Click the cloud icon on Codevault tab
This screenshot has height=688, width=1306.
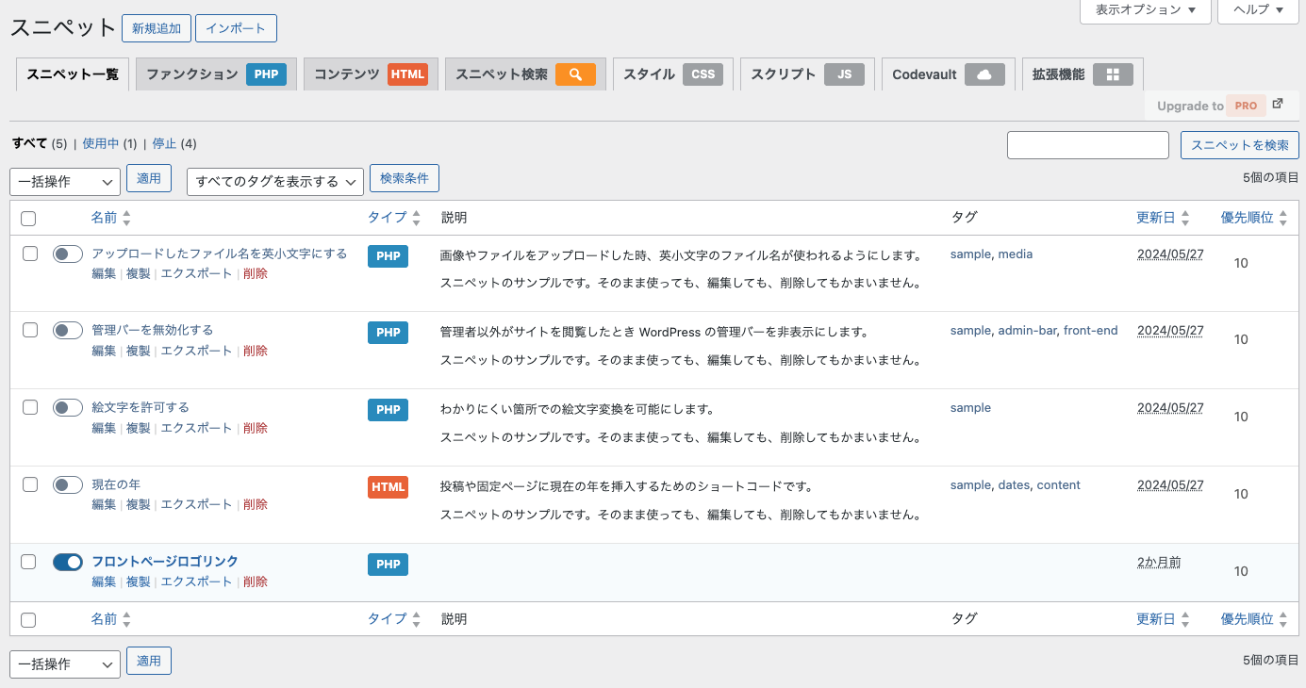coord(984,74)
